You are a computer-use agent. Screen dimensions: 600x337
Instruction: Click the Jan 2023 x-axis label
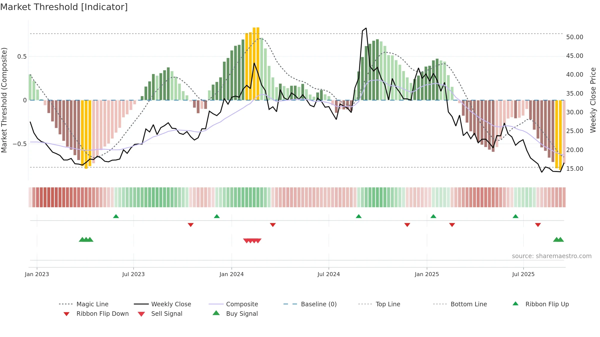coord(37,274)
